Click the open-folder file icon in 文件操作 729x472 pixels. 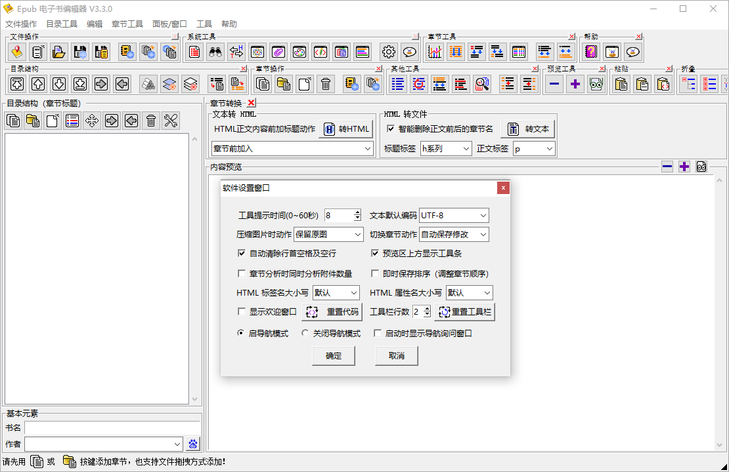pos(58,52)
